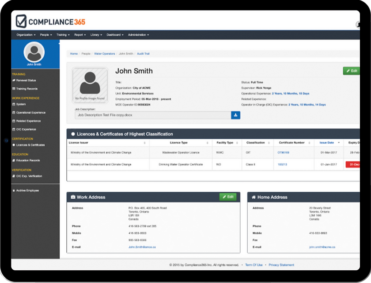Click the Licences & Certificates header circle icon
The width and height of the screenshot is (371, 283).
[73, 134]
